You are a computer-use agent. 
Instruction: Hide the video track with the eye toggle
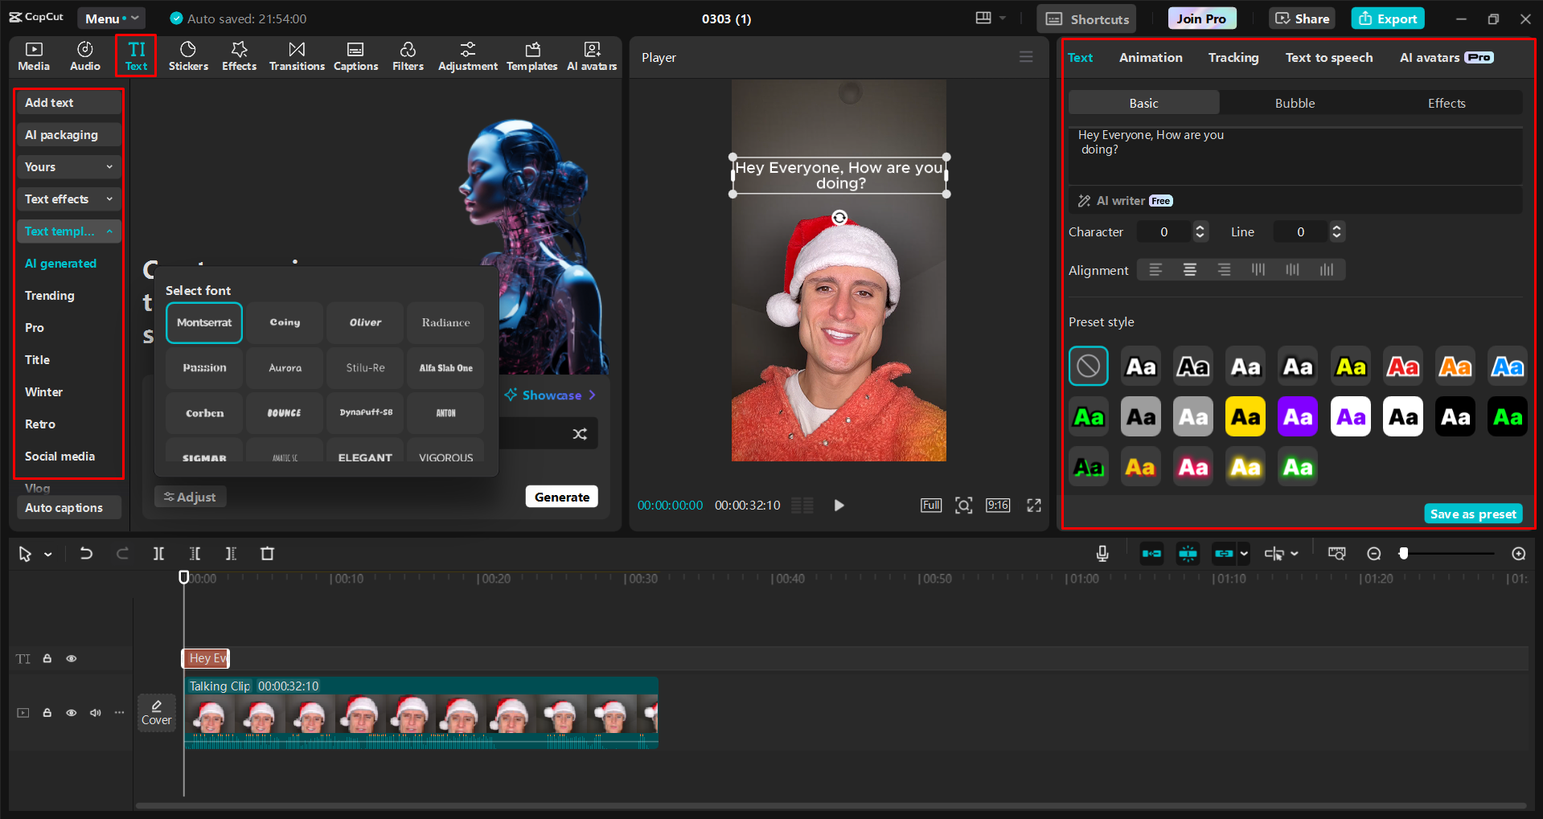pyautogui.click(x=71, y=713)
